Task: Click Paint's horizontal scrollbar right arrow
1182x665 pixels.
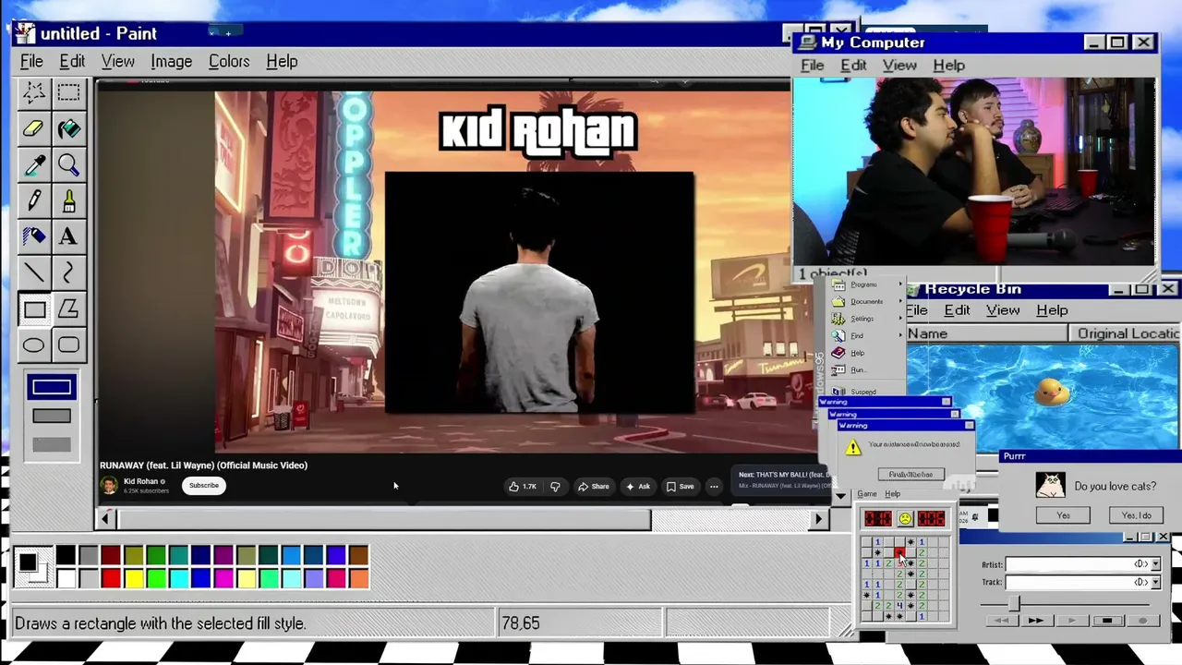Action: 818,520
